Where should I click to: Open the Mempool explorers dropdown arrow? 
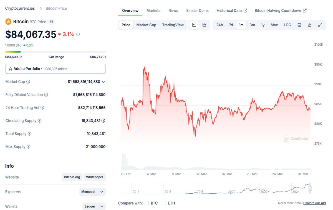102,192
